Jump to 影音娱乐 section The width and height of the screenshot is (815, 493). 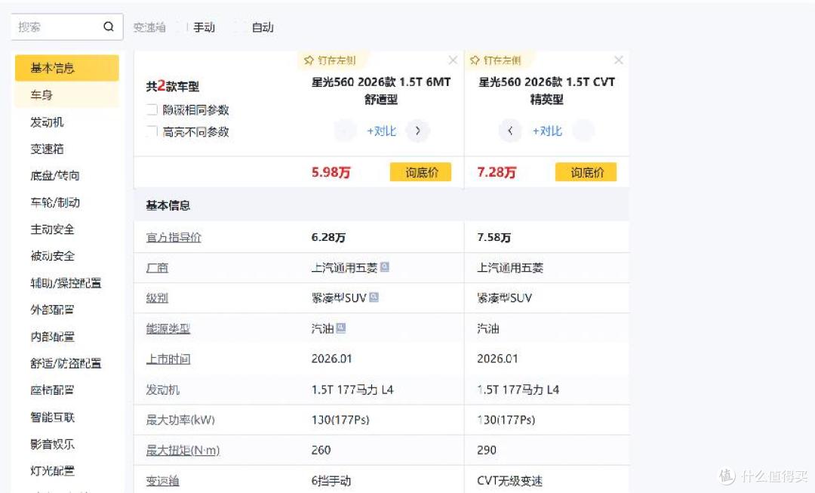click(x=53, y=445)
